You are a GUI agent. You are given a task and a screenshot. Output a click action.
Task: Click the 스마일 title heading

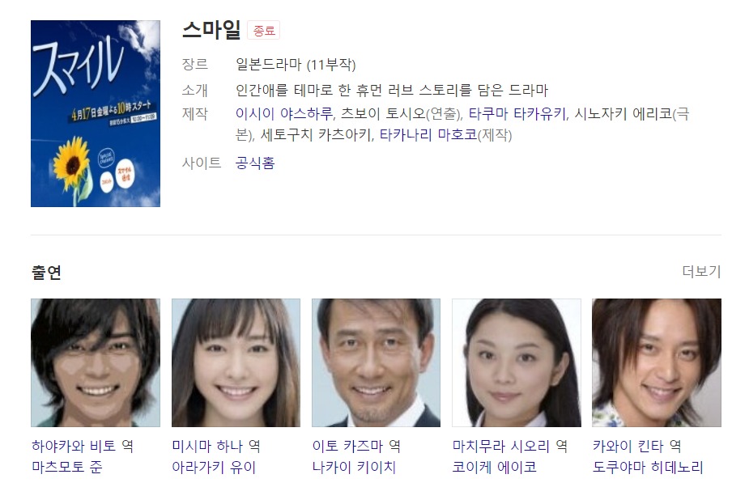click(211, 30)
